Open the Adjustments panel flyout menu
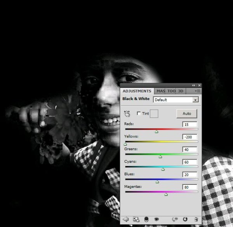The width and height of the screenshot is (233, 227). click(198, 91)
